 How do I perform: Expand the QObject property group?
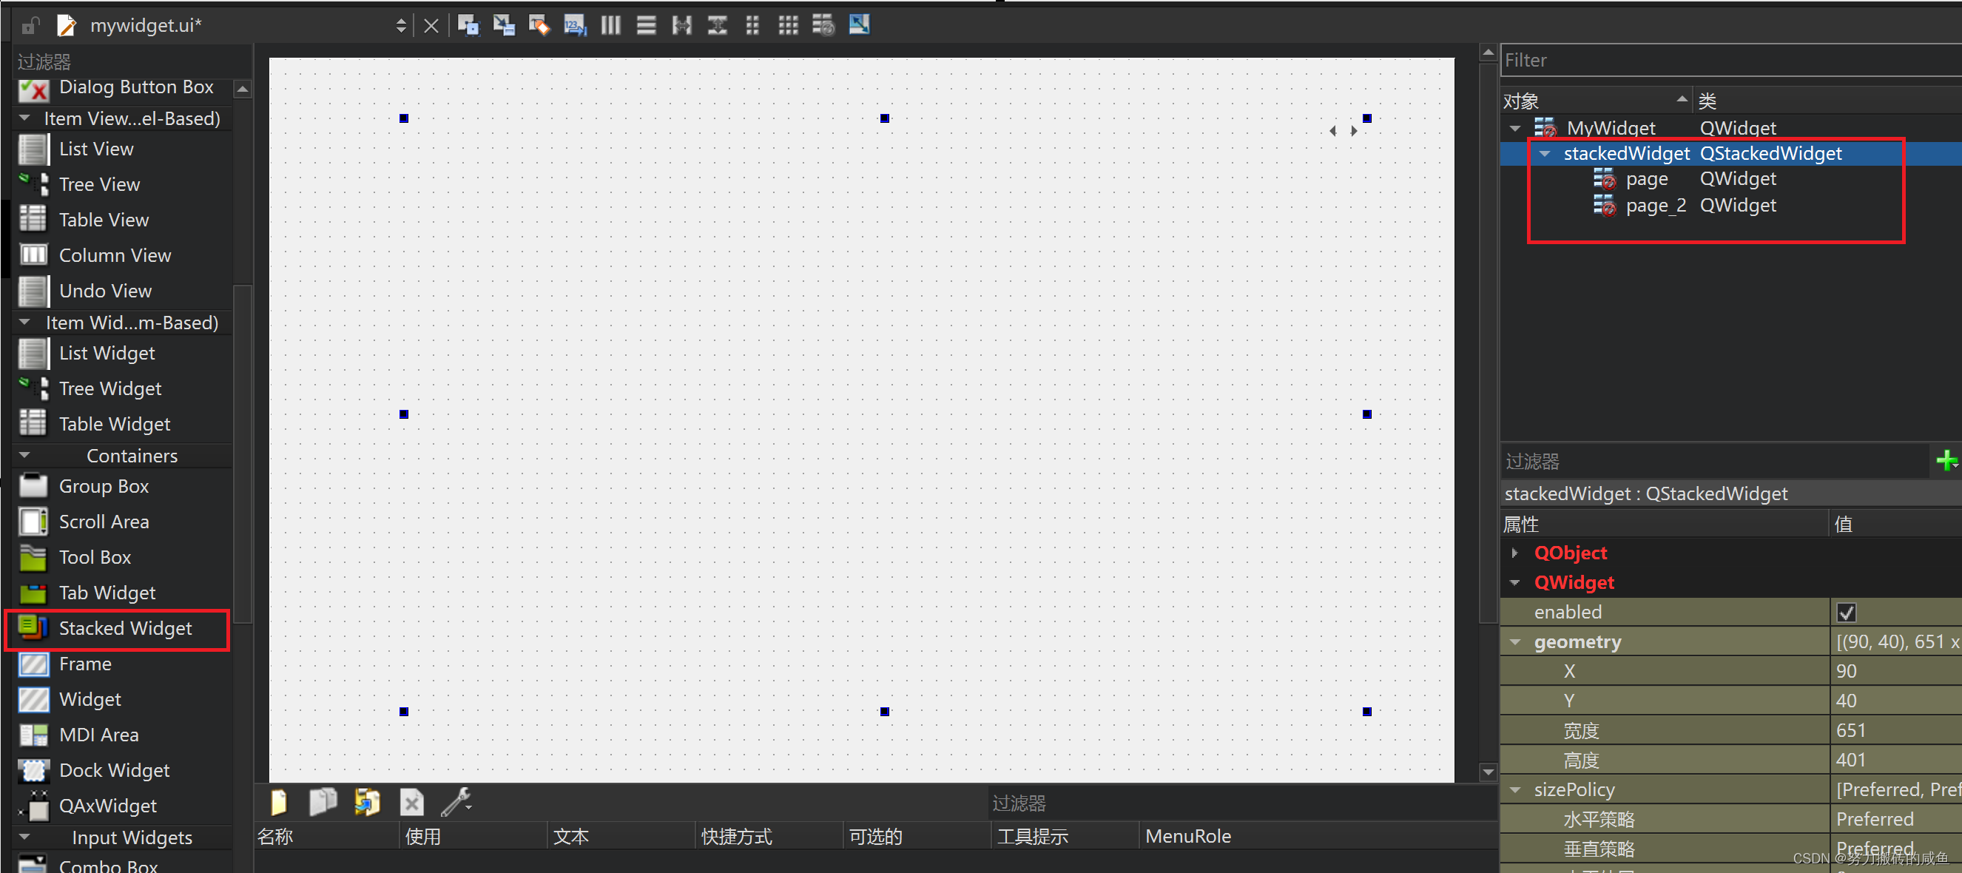(1514, 553)
